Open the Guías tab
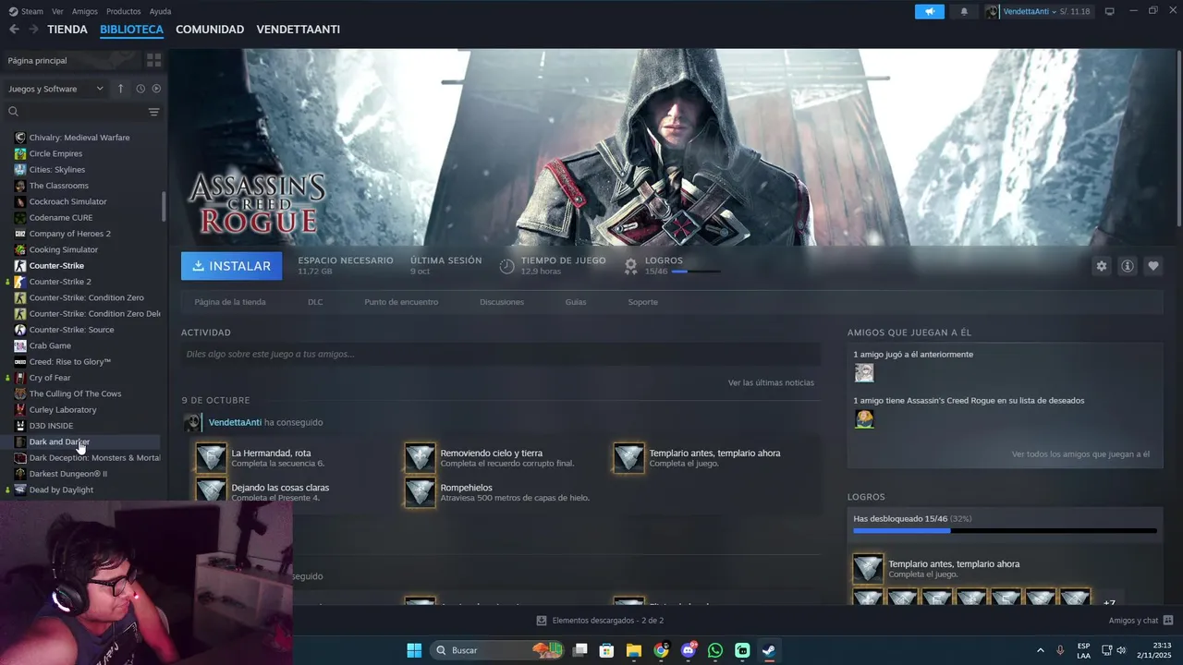 [576, 302]
